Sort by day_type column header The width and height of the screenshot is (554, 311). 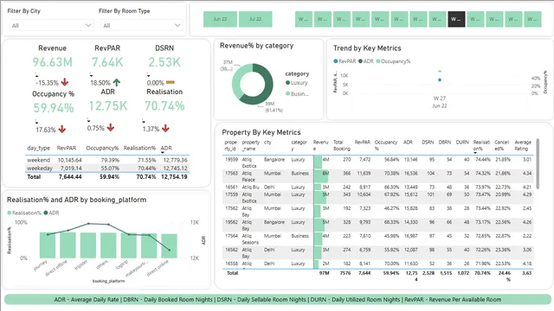pos(38,148)
